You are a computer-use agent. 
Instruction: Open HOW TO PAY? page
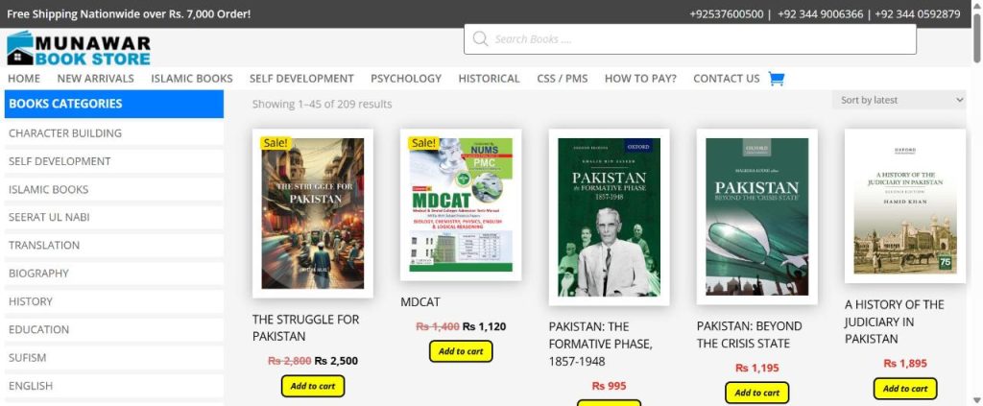(x=640, y=79)
